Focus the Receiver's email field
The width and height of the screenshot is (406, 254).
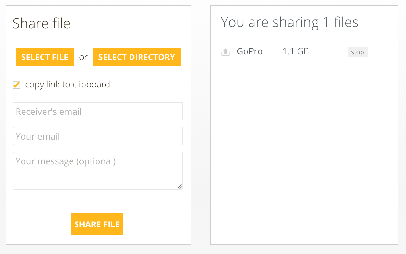pyautogui.click(x=98, y=112)
